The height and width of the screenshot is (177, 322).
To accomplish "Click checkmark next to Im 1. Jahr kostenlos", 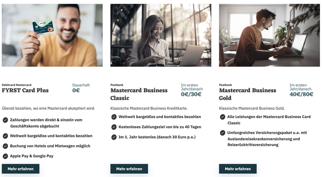I will tap(114, 137).
